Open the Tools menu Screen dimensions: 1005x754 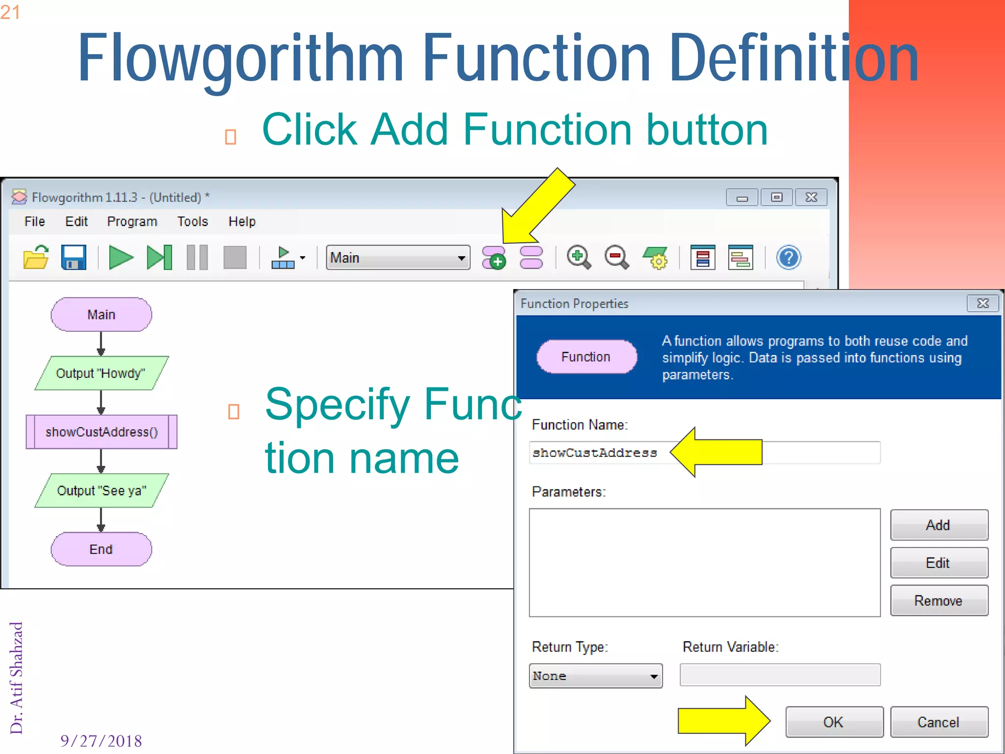192,221
